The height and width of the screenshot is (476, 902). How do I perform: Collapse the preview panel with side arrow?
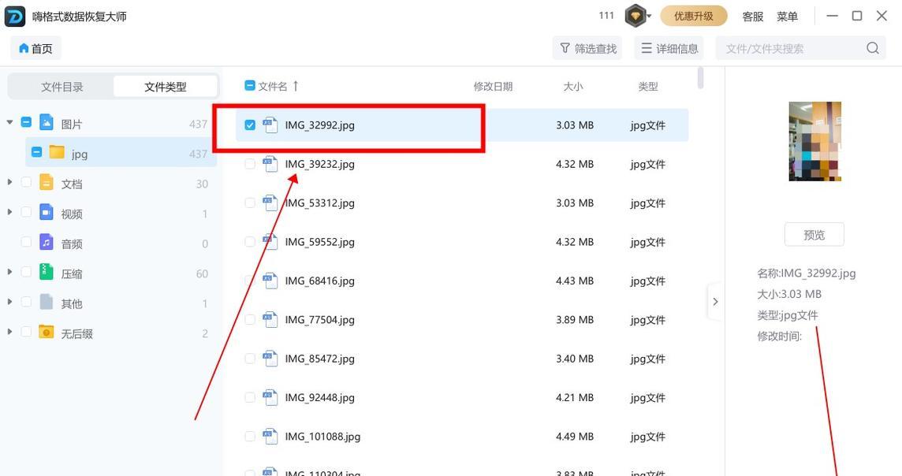coord(715,301)
